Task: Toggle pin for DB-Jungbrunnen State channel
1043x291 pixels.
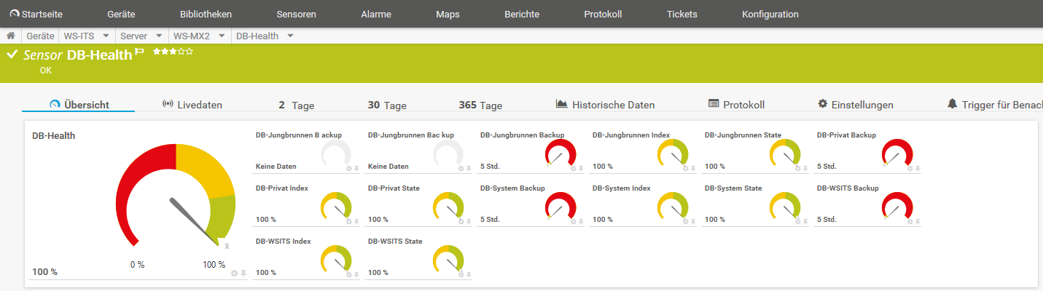Action: coord(805,168)
